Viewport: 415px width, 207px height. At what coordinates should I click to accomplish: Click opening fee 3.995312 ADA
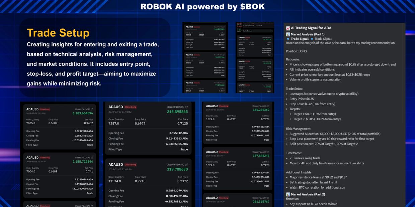pyautogui.click(x=178, y=133)
